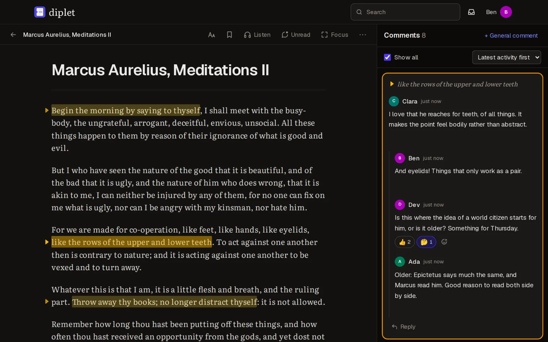Click the username Ben in the top bar
Viewport: 548px width, 342px height.
click(491, 12)
